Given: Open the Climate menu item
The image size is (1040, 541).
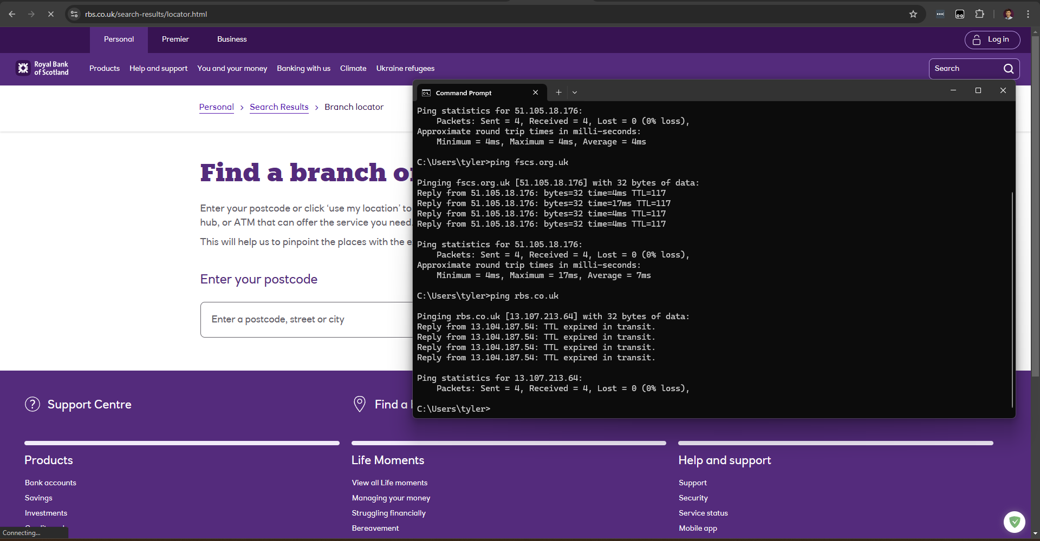Looking at the screenshot, I should coord(353,69).
